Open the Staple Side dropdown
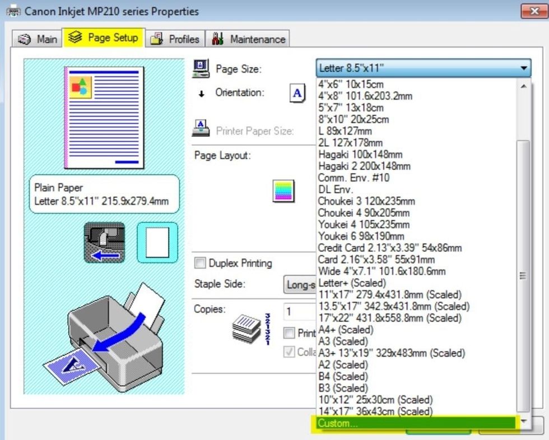 (300, 284)
